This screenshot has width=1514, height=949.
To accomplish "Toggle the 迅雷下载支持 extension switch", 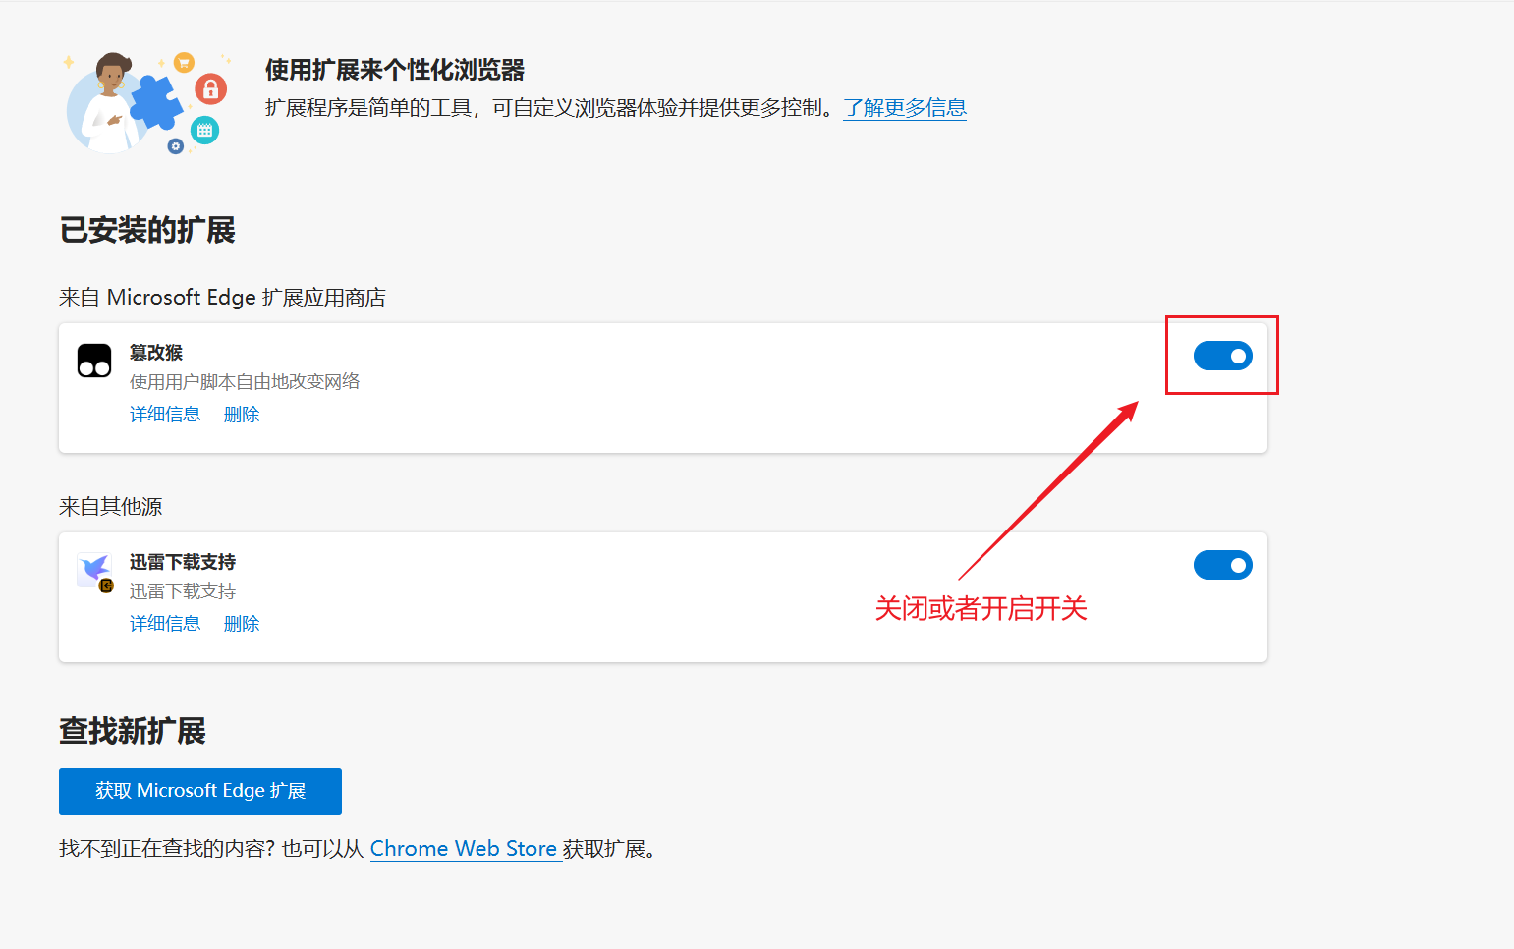I will (1222, 565).
